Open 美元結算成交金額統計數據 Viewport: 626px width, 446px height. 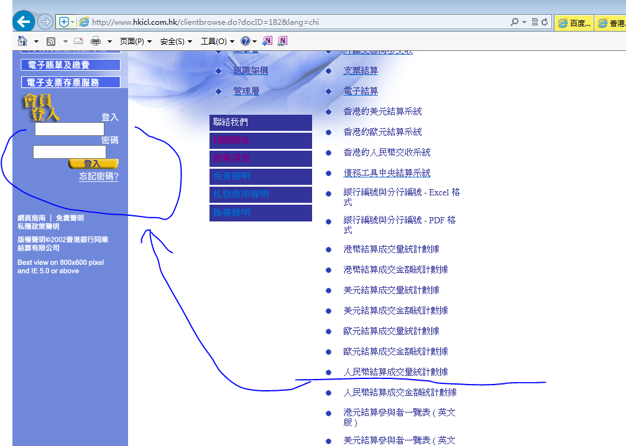tap(395, 311)
